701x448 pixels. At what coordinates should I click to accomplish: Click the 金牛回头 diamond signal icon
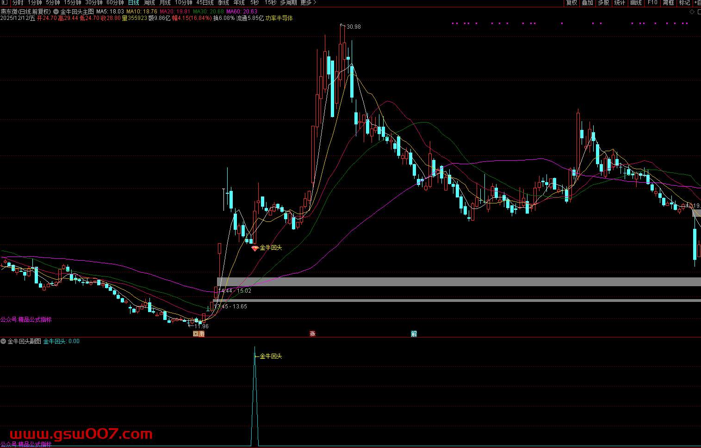coord(254,248)
